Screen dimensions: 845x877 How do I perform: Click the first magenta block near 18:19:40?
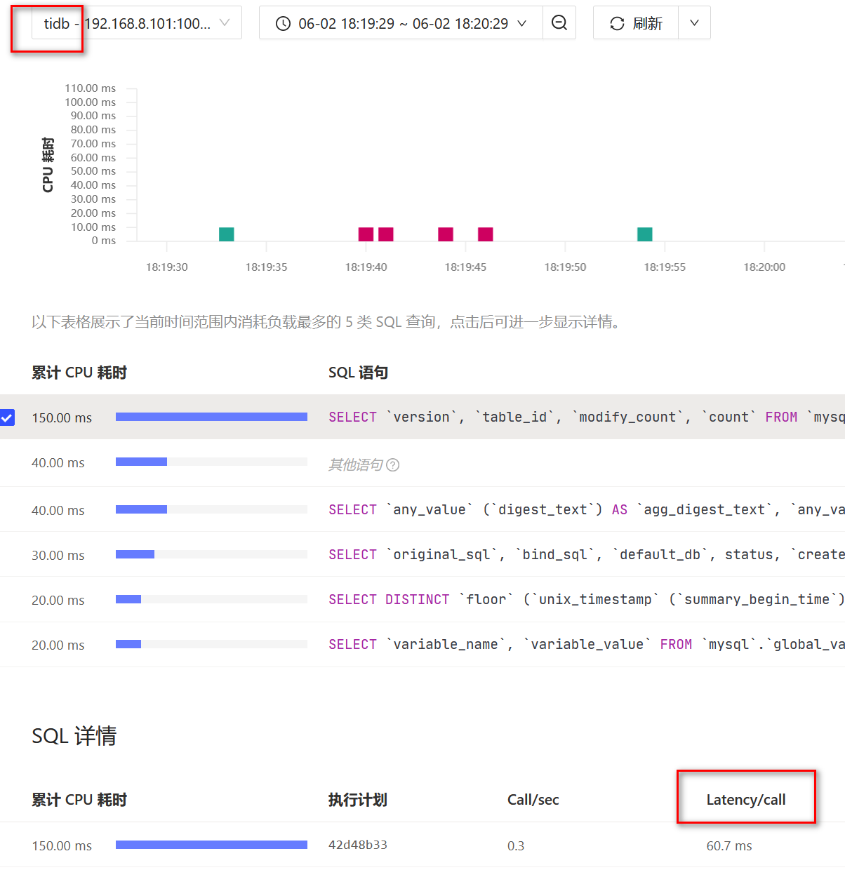coord(366,234)
